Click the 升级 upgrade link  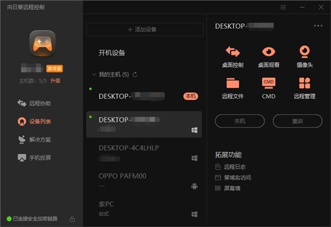click(x=55, y=81)
